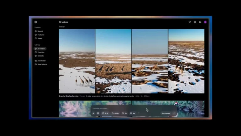Click the Graceful Giraffes Running title

tap(68, 96)
